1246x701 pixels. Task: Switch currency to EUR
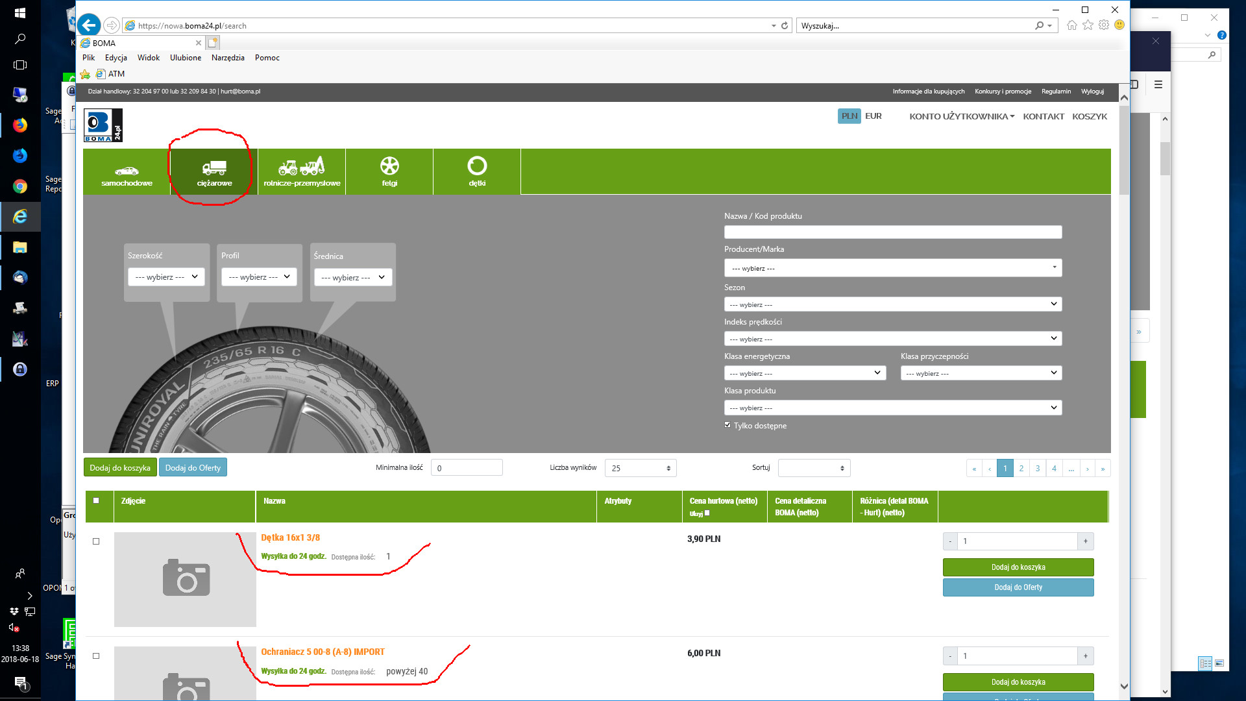873,116
